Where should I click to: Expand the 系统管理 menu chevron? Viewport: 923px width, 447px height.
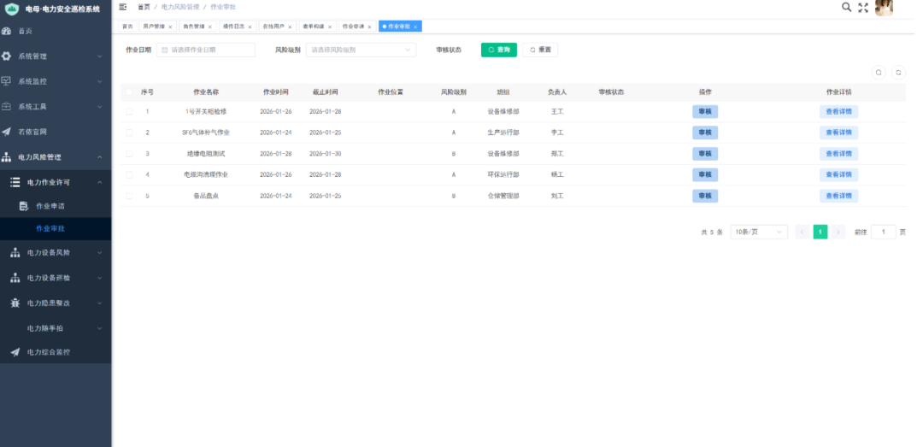pos(99,56)
